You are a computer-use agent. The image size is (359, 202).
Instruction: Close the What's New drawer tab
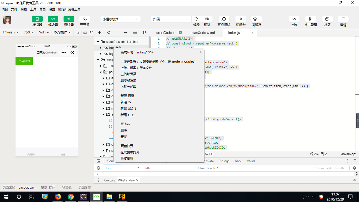pyautogui.click(x=137, y=180)
